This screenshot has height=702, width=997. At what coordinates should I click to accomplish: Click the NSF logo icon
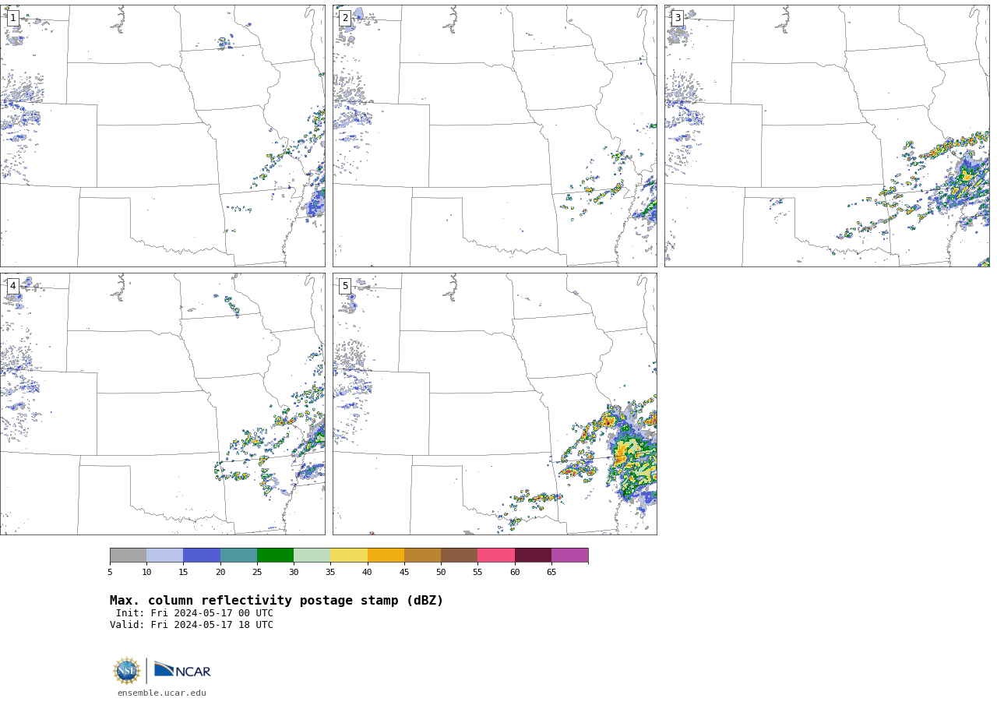(127, 671)
